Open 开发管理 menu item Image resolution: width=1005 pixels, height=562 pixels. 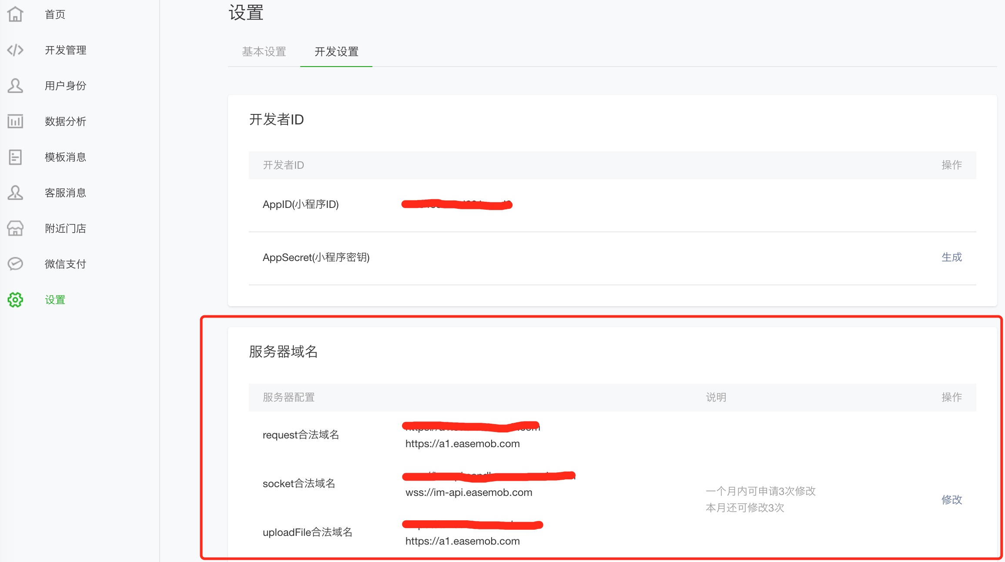point(66,50)
